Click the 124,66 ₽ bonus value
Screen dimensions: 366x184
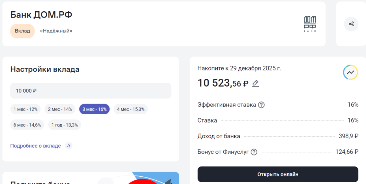[347, 152]
